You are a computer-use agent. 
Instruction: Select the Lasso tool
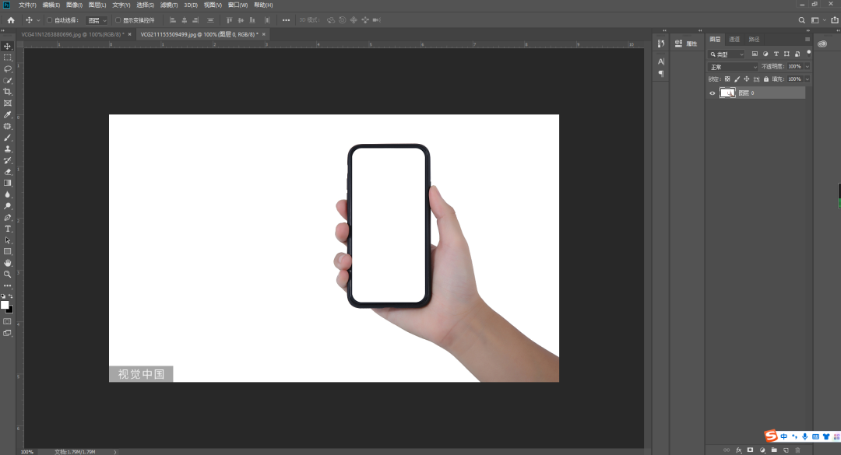click(8, 69)
